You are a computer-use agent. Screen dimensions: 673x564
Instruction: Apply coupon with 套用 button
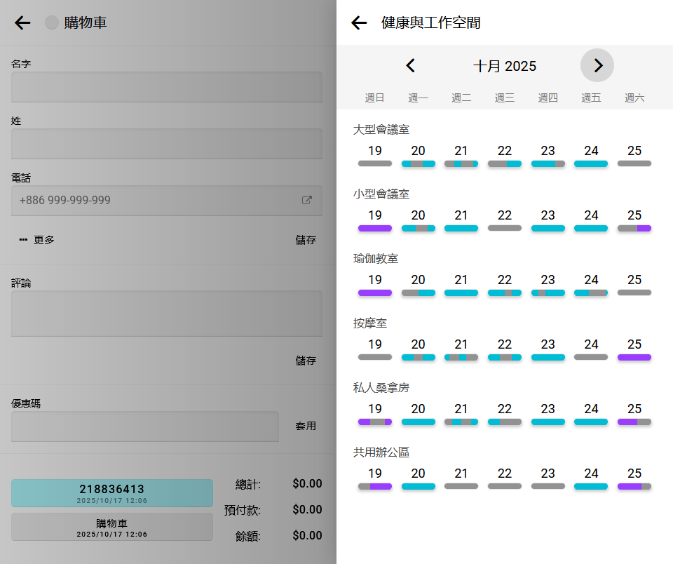click(306, 426)
